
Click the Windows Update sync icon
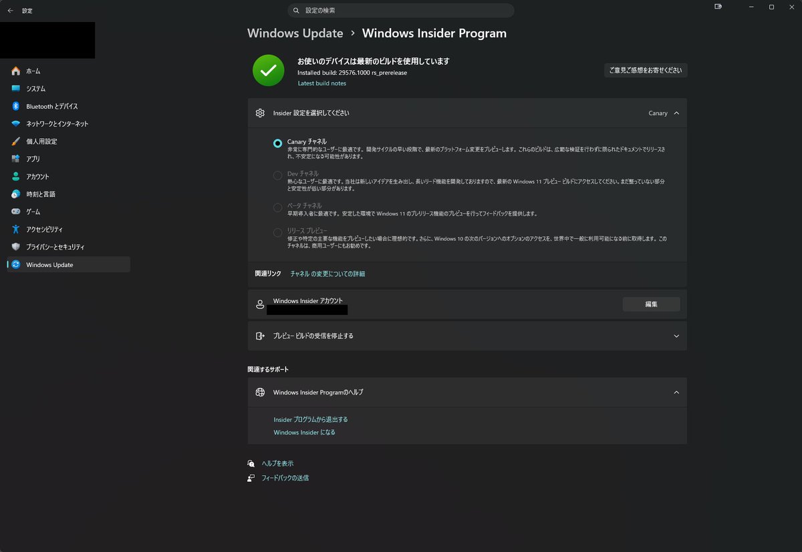16,264
